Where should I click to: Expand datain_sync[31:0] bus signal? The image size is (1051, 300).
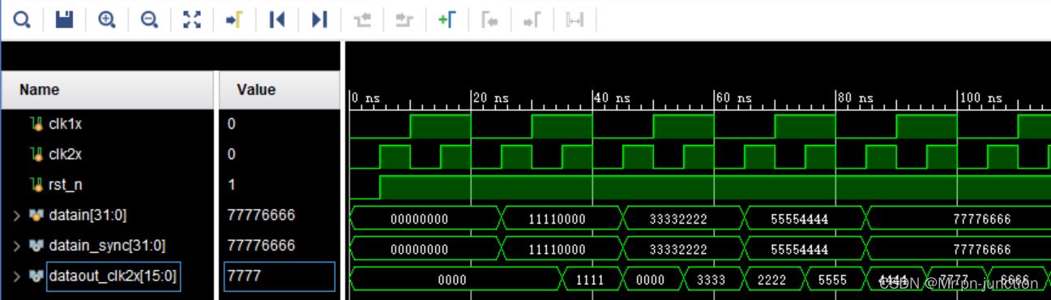pyautogui.click(x=16, y=245)
